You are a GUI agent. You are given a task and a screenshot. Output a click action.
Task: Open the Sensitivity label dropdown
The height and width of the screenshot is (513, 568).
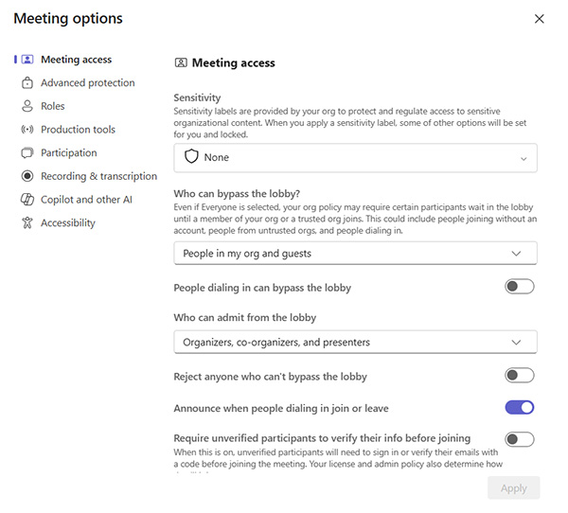click(x=355, y=158)
